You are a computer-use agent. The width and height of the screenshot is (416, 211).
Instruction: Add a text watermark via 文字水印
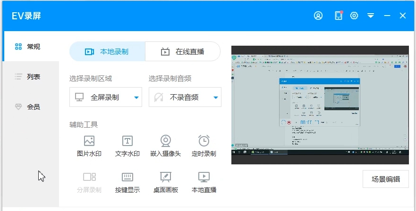(127, 146)
